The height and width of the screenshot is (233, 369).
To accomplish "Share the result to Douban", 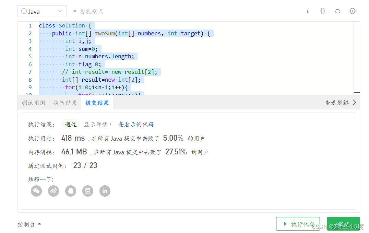I will pyautogui.click(x=87, y=191).
